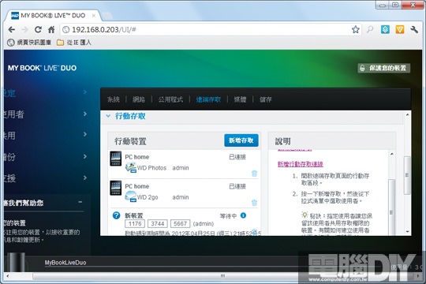Click the question mark icon beside 新裝置
Viewport: 426px width, 284px height.
tap(116, 215)
